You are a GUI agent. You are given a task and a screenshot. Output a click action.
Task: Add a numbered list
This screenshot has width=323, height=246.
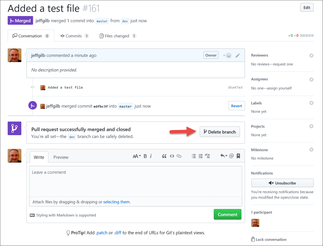pos(201,156)
